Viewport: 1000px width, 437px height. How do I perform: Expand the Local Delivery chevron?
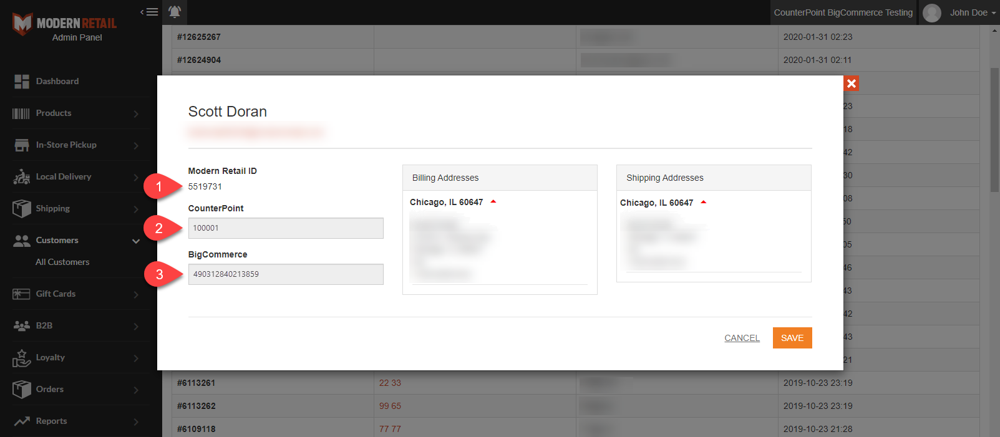tap(136, 177)
